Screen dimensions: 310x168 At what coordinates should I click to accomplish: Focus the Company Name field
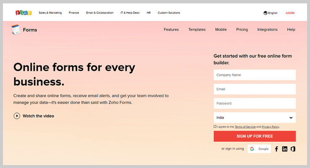click(x=254, y=75)
